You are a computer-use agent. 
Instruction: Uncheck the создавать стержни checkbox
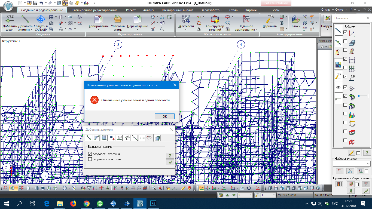(90, 154)
